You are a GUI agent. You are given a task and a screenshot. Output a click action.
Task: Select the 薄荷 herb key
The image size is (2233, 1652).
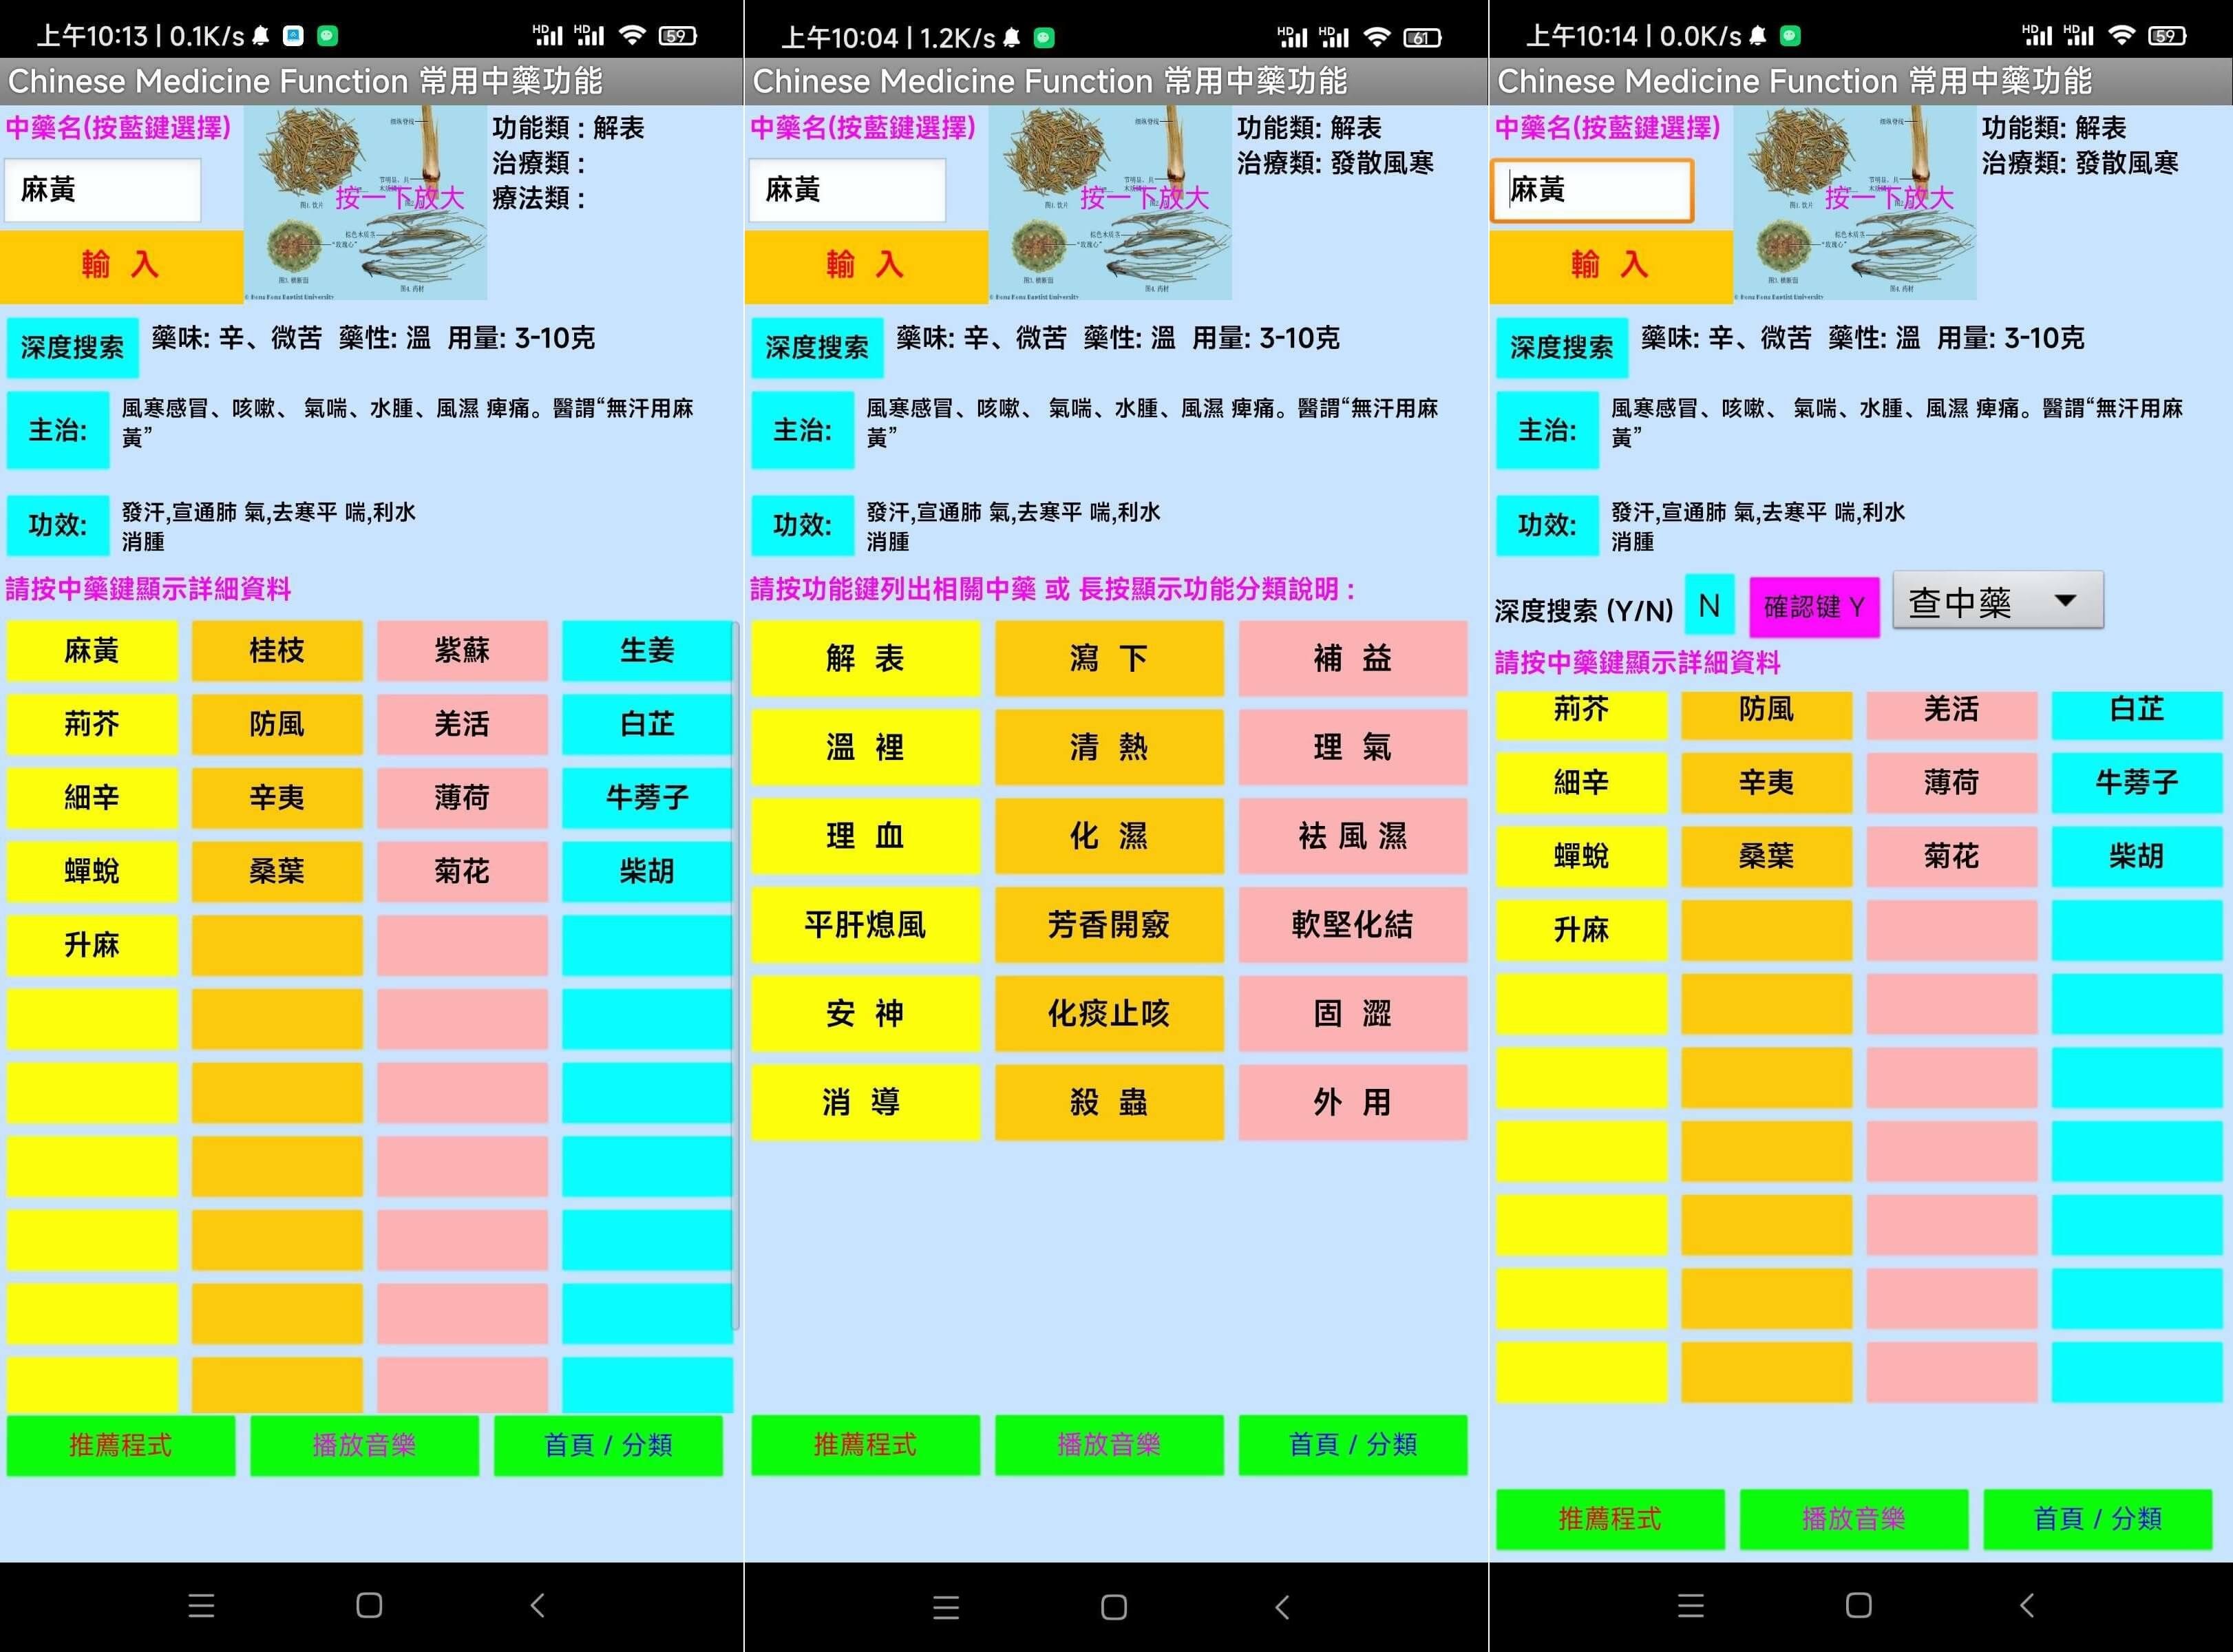(x=462, y=798)
